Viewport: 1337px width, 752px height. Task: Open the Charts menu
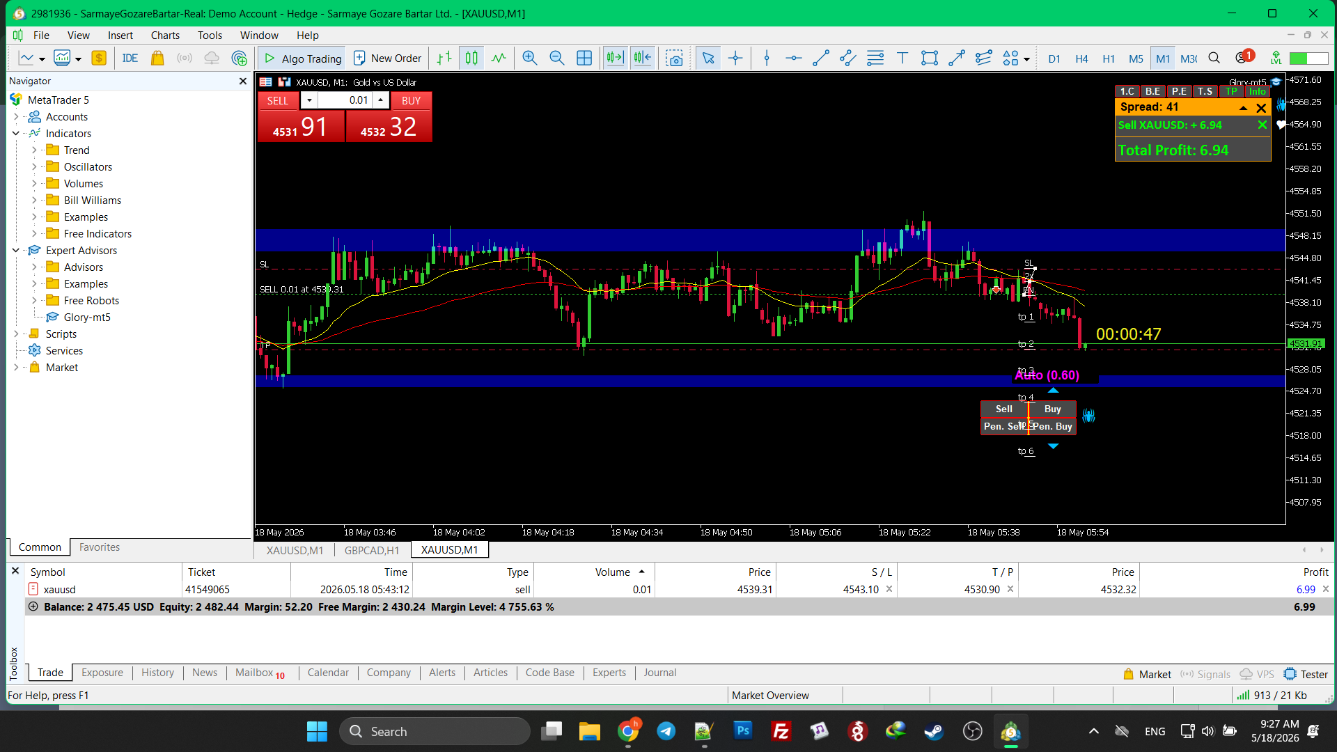tap(165, 35)
